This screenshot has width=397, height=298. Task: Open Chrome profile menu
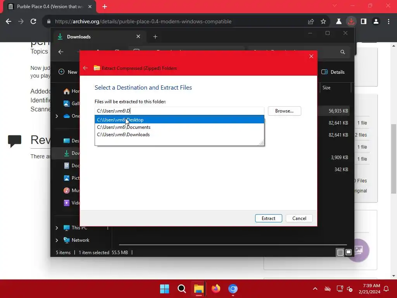376,22
